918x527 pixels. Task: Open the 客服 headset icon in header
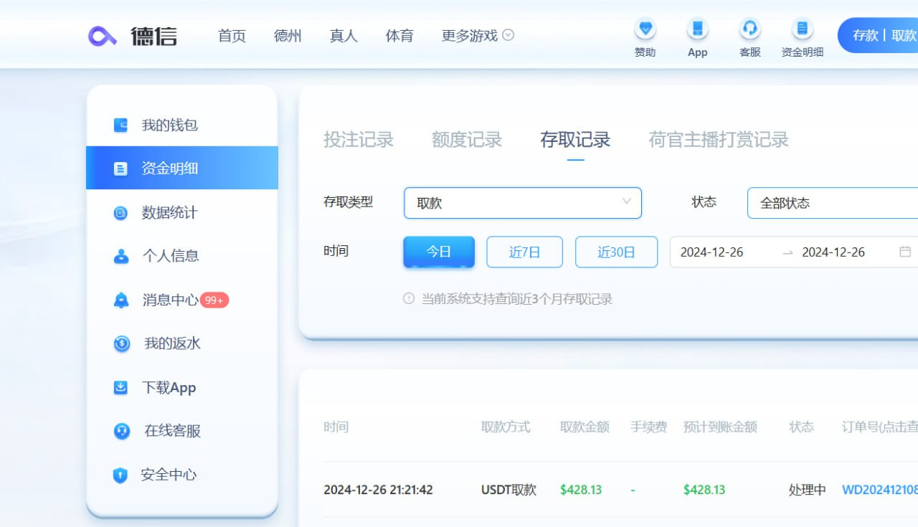(x=750, y=29)
